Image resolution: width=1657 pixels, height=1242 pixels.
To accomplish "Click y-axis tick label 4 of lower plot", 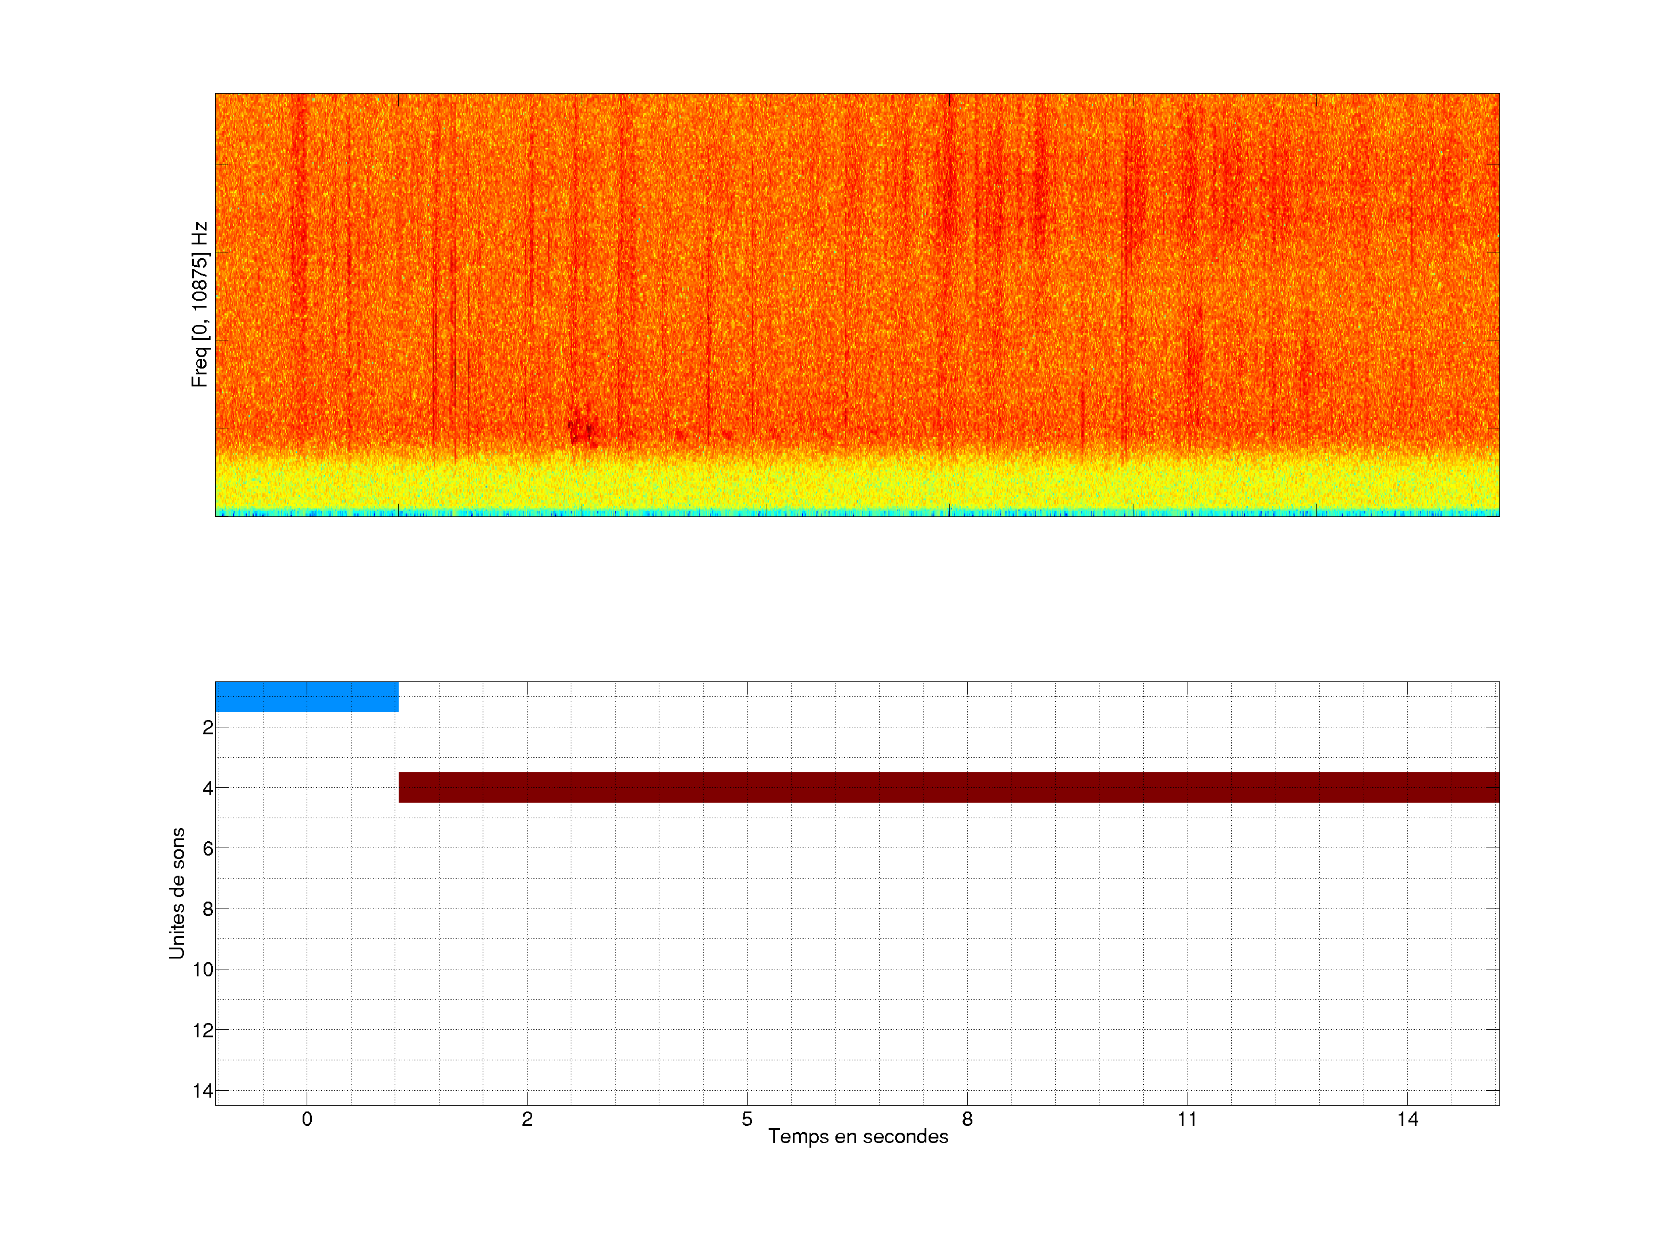I will pos(208,788).
